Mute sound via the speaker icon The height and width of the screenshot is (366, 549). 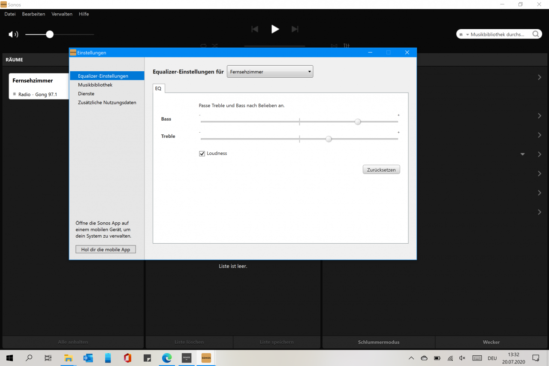[x=13, y=34]
